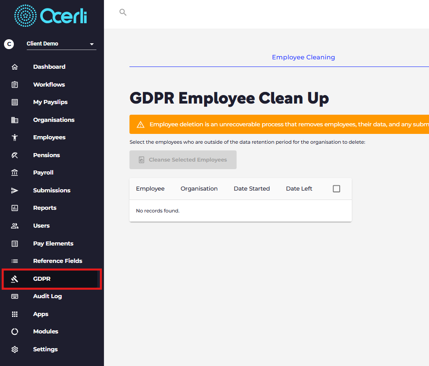Click the Apps grid icon

(15, 314)
